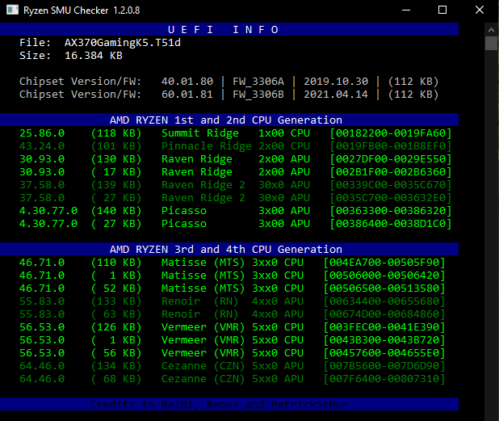Click address range 00634400-00655680
Image resolution: width=499 pixels, height=421 pixels.
[x=384, y=301]
